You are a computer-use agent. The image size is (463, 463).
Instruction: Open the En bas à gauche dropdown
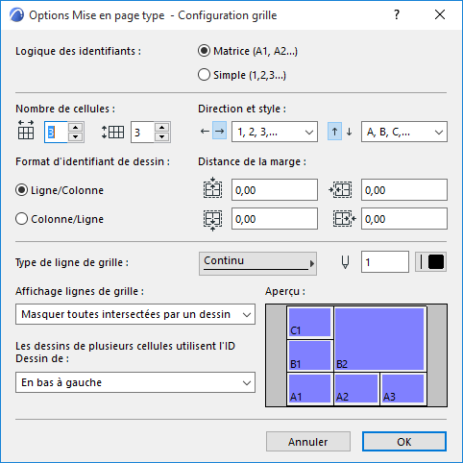click(x=135, y=382)
